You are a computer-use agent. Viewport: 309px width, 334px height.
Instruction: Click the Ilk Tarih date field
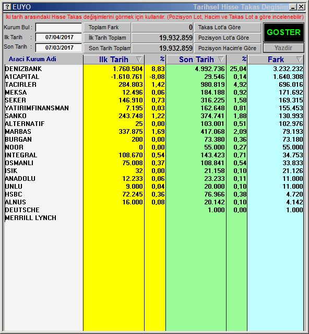pyautogui.click(x=58, y=37)
